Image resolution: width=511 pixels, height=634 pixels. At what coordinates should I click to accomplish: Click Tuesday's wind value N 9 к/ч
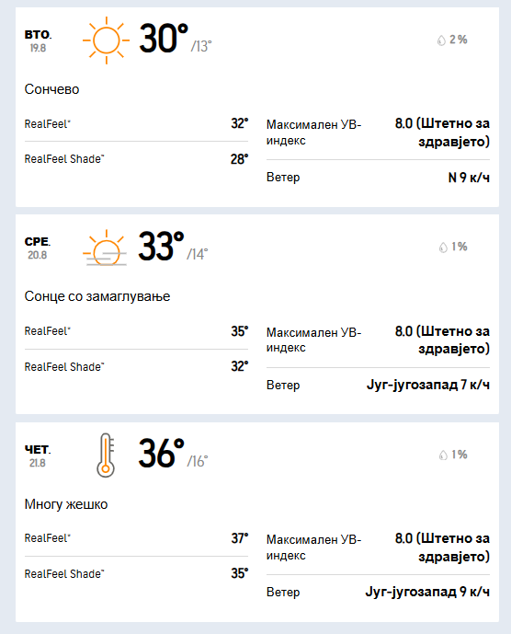pyautogui.click(x=469, y=177)
